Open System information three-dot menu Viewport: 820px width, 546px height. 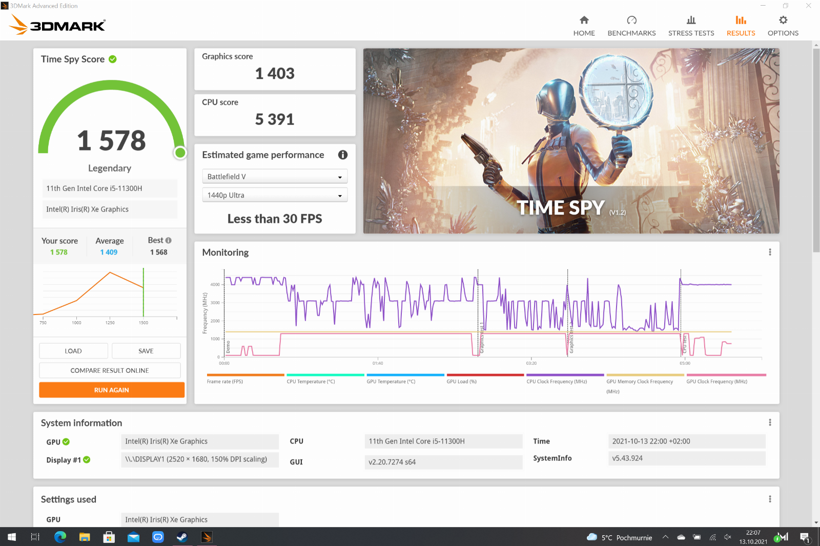[770, 423]
